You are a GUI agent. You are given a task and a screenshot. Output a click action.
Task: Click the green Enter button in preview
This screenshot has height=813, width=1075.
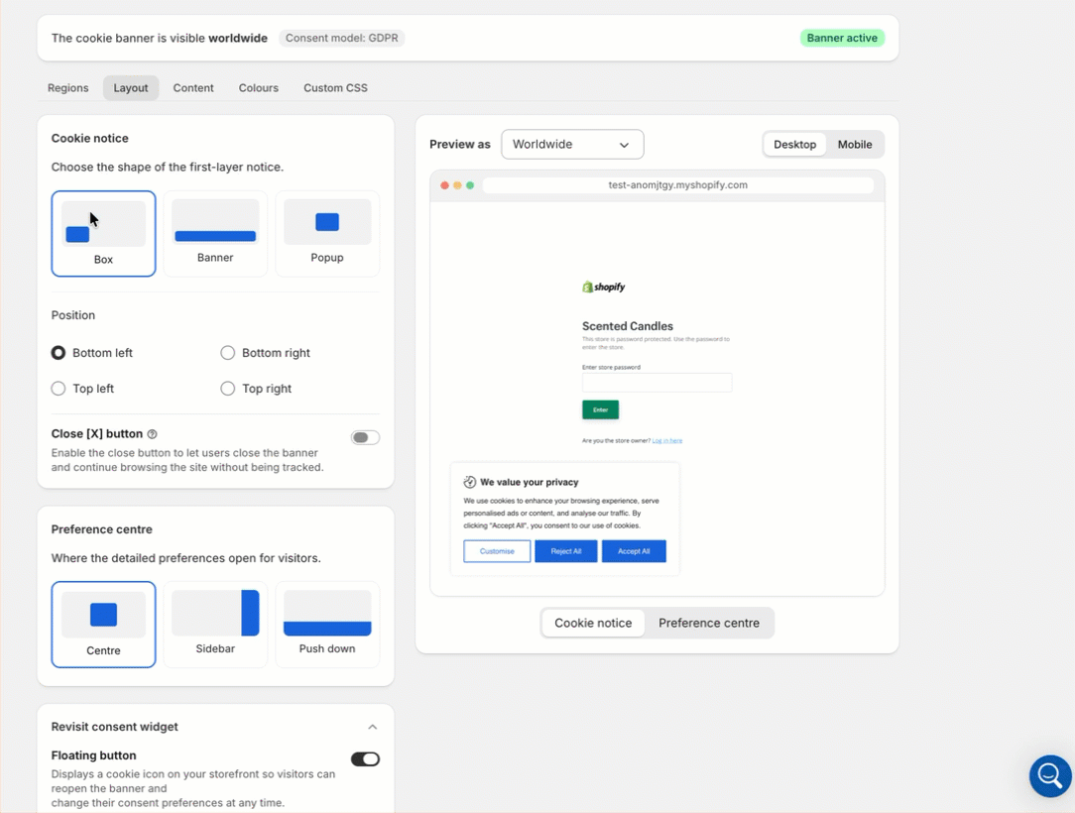click(601, 409)
